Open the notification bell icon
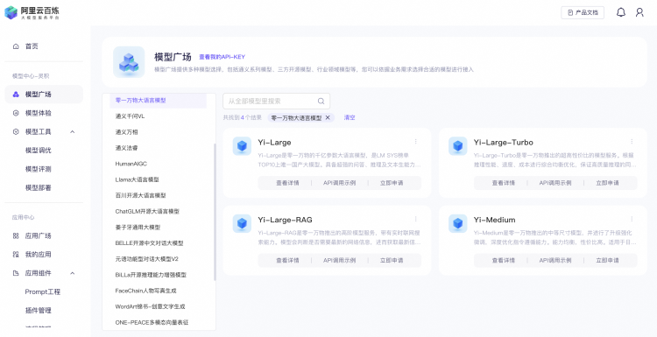The width and height of the screenshot is (657, 337). tap(620, 12)
